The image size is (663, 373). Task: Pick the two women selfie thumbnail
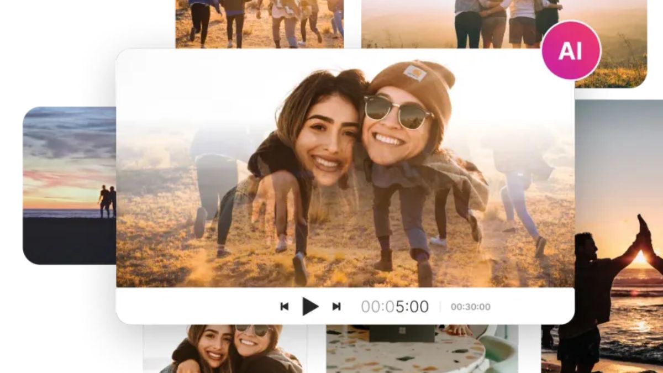coord(225,349)
